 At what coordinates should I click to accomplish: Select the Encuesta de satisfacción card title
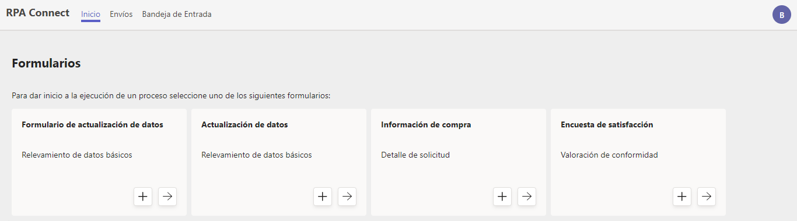(x=607, y=124)
